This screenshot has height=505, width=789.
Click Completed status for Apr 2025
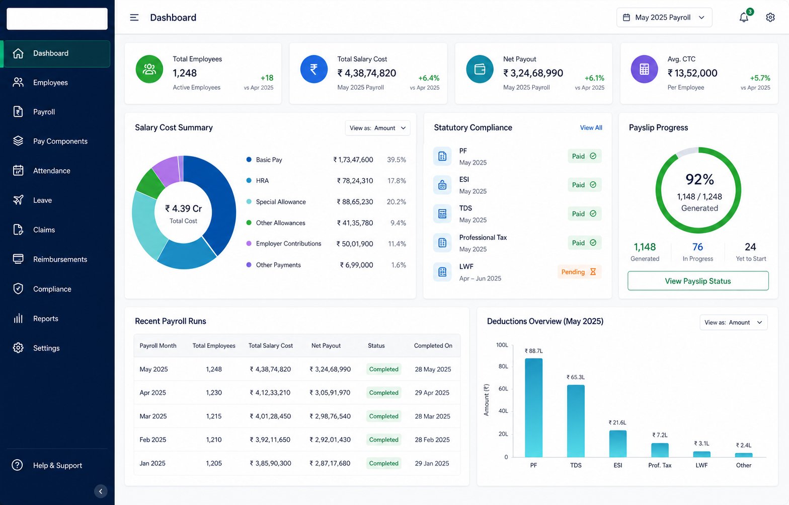pos(383,393)
